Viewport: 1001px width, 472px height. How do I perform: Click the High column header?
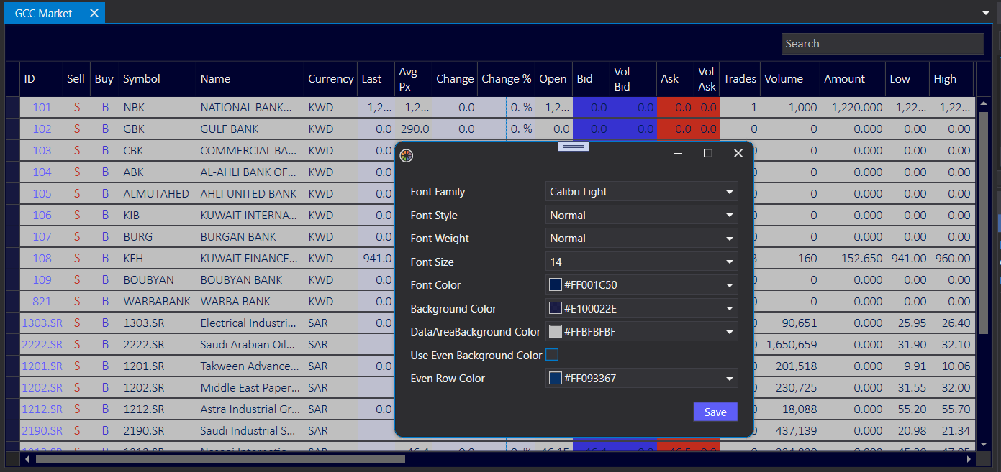click(951, 79)
